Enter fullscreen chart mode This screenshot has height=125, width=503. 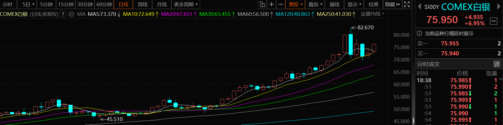(407, 4)
